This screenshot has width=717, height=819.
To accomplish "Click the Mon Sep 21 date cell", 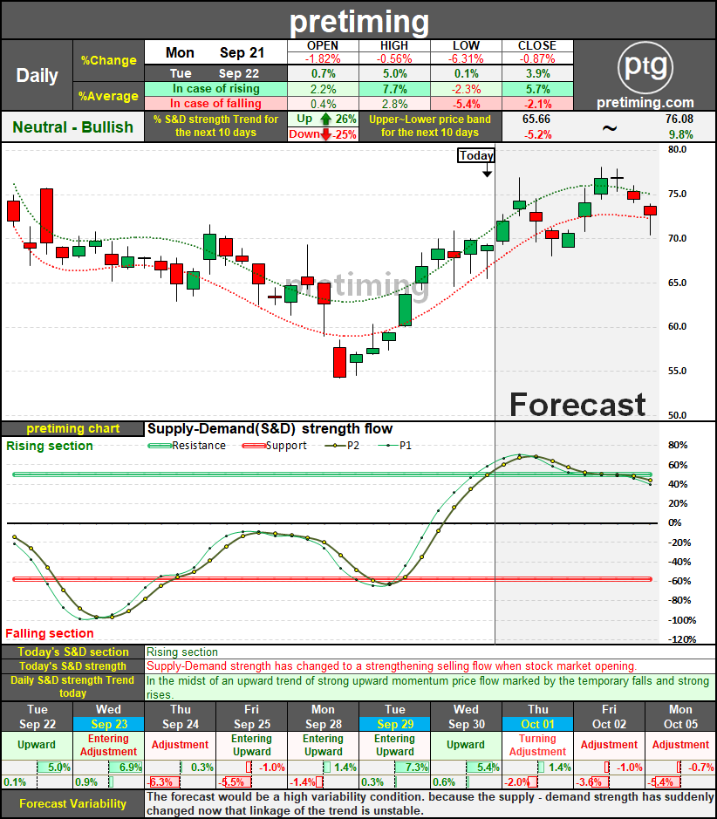I will coord(215,52).
